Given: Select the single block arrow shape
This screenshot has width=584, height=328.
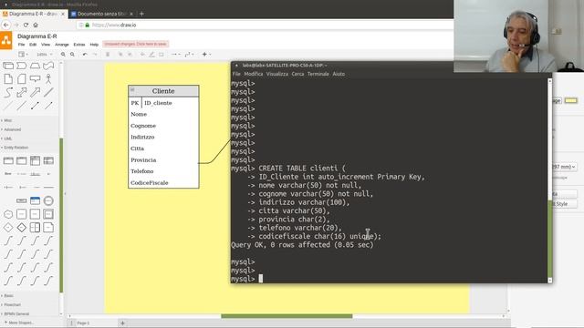Looking at the screenshot, I should [35, 92].
